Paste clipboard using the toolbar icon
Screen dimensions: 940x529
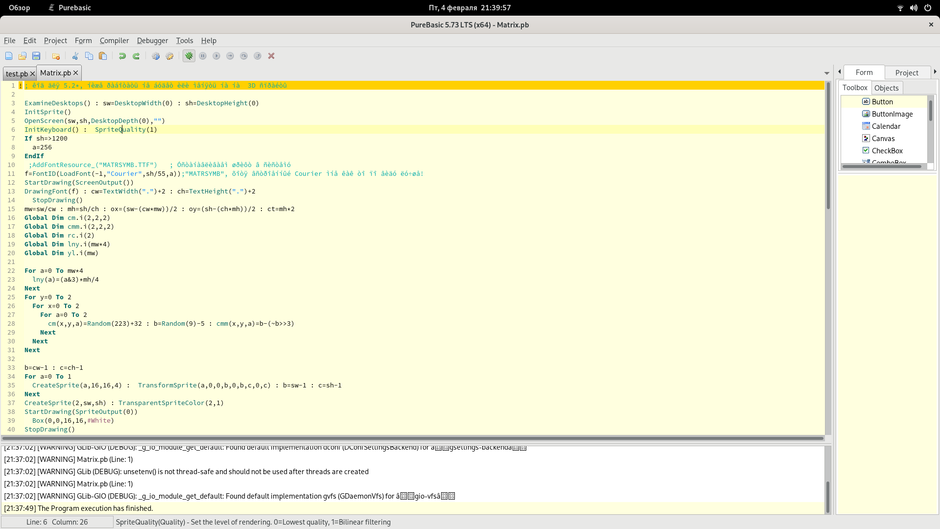click(x=103, y=56)
